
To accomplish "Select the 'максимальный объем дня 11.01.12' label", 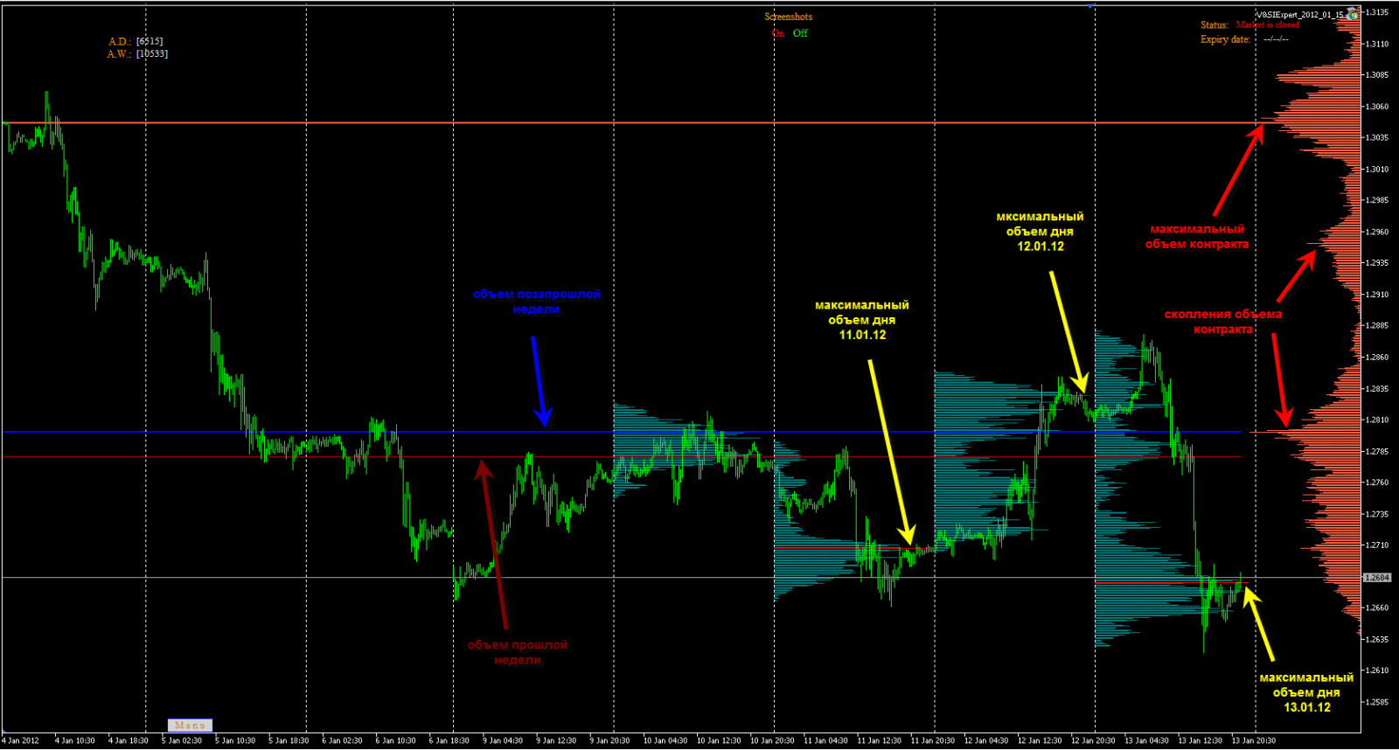I will click(x=862, y=320).
